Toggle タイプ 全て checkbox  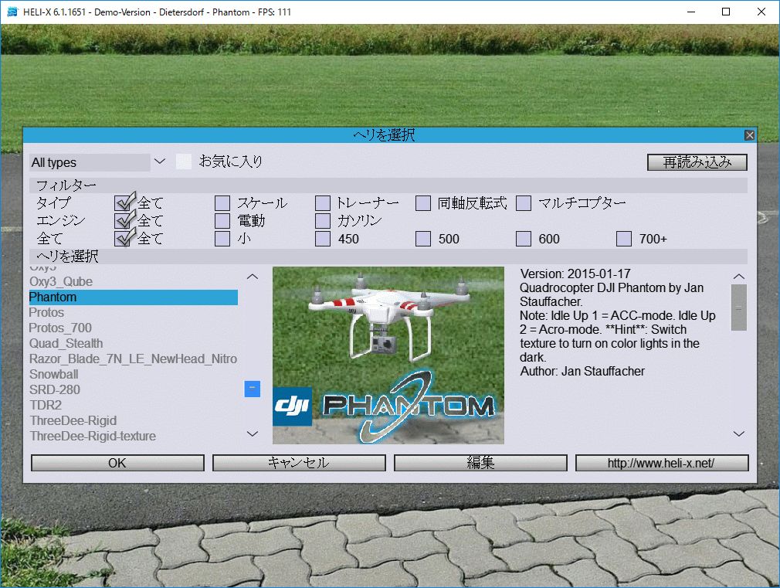[x=124, y=202]
